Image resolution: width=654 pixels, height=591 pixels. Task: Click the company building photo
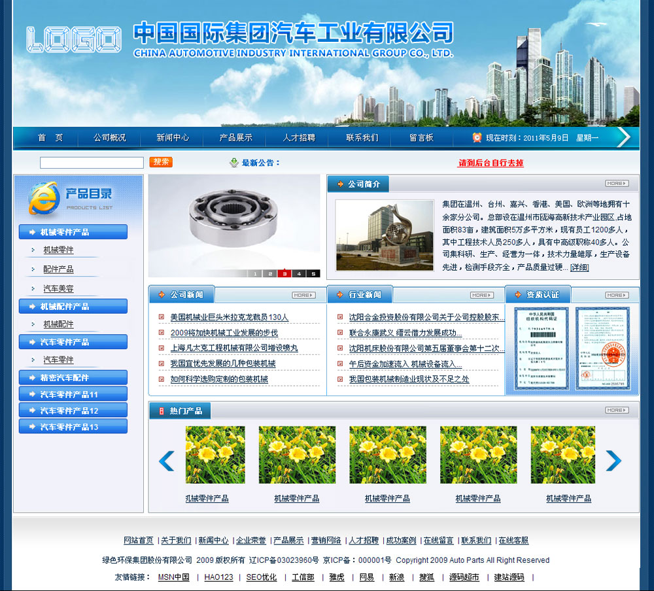click(385, 235)
